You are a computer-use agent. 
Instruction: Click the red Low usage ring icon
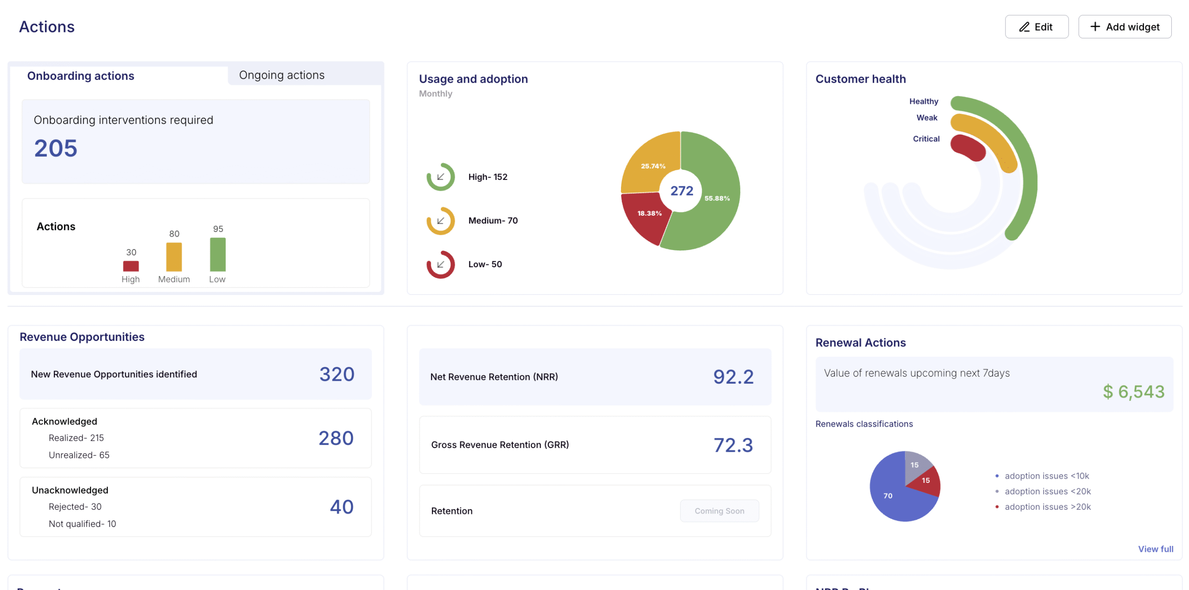point(440,264)
